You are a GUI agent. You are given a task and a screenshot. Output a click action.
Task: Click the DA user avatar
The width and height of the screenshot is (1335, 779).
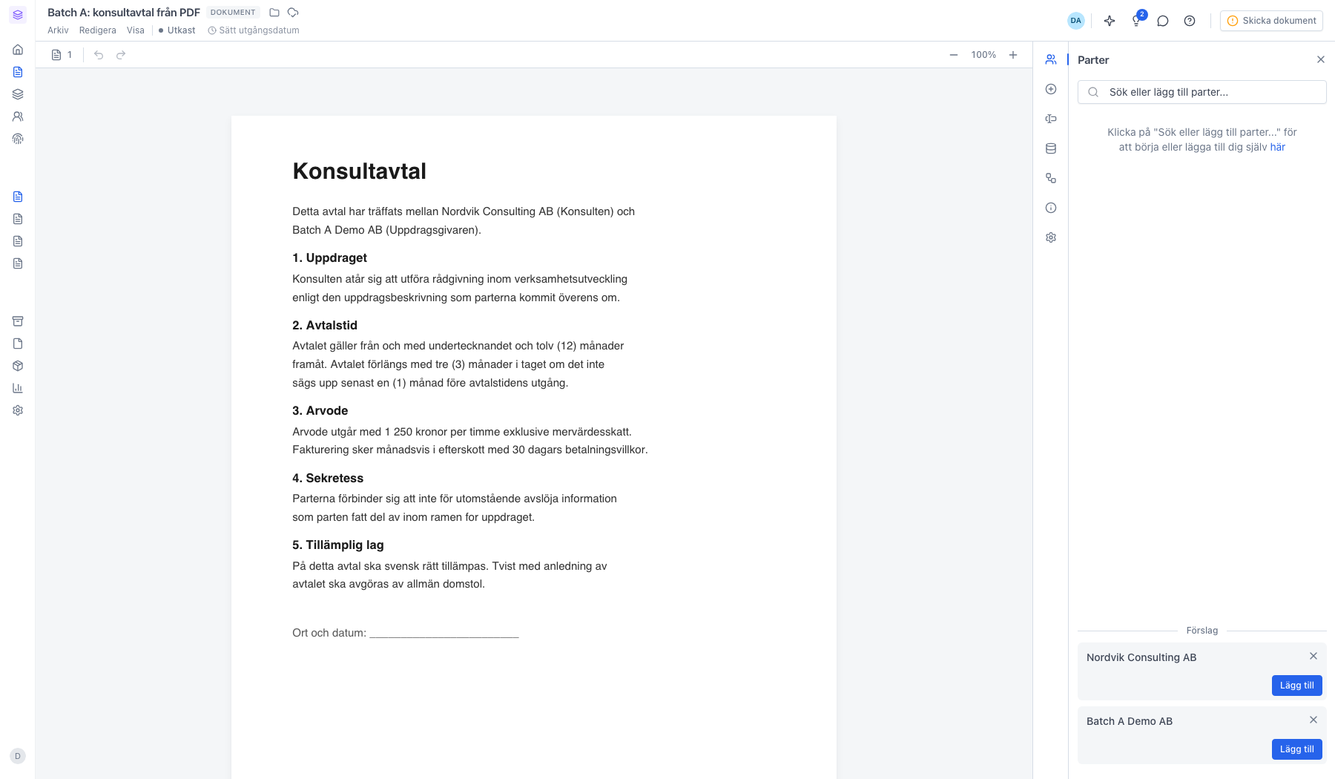[x=1076, y=21]
